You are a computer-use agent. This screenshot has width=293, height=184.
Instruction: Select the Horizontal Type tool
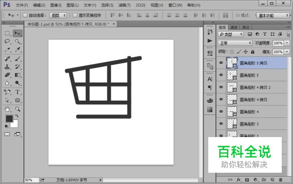click(18, 92)
